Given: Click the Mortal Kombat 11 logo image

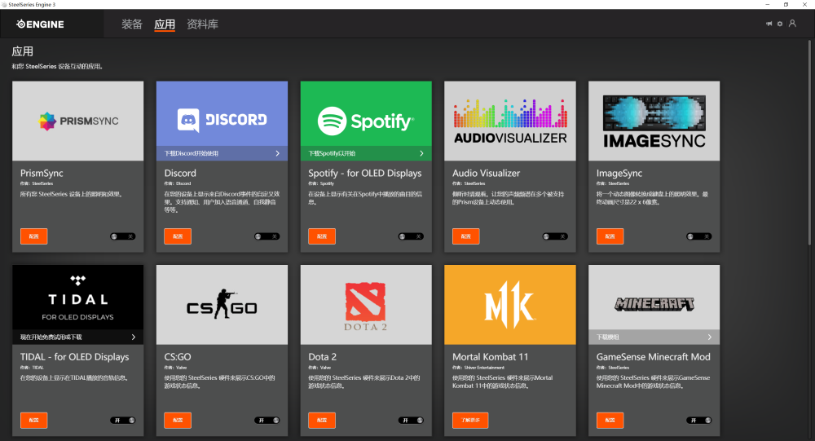Looking at the screenshot, I should coord(510,305).
